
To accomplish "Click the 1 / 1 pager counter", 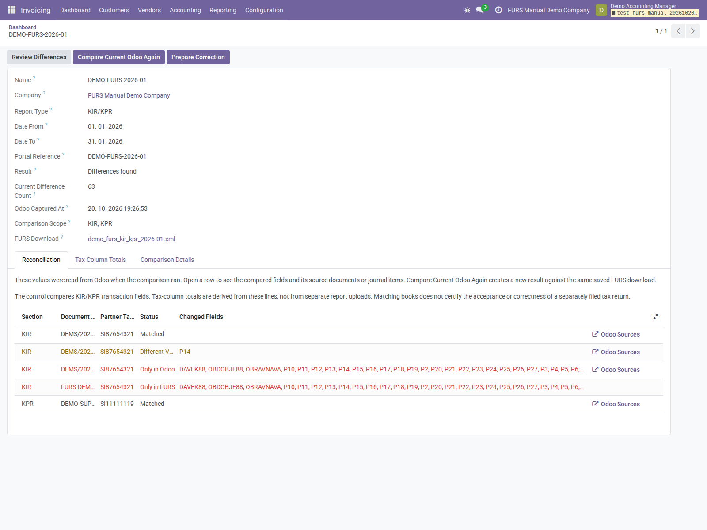I will (661, 31).
